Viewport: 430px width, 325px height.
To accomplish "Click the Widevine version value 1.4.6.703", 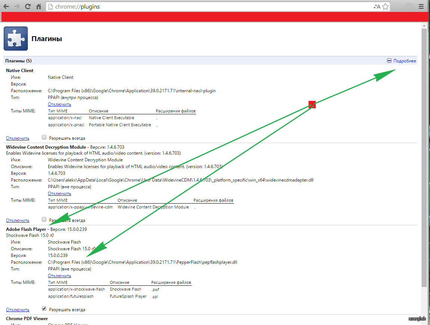I will tap(56, 173).
